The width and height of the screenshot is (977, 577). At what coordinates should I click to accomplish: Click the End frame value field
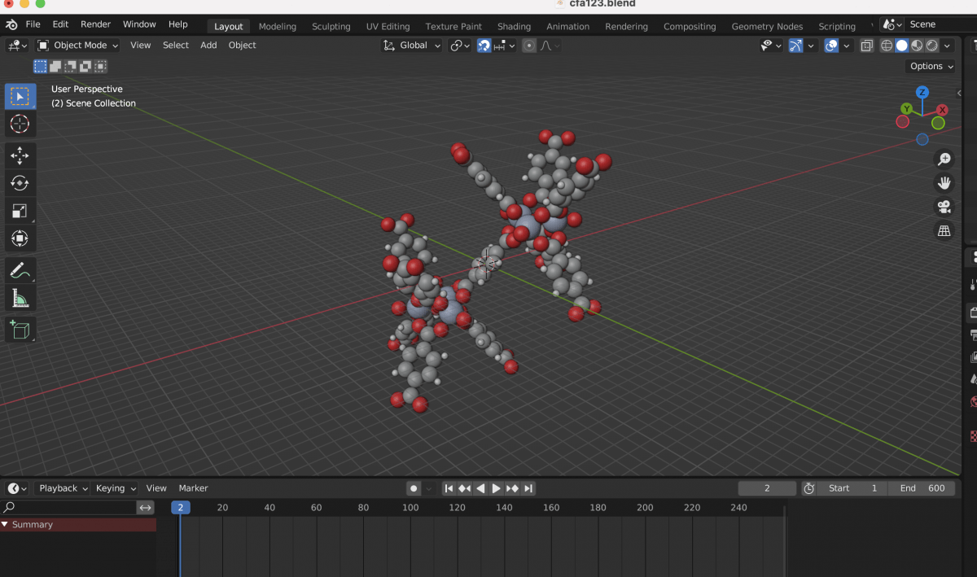(922, 488)
